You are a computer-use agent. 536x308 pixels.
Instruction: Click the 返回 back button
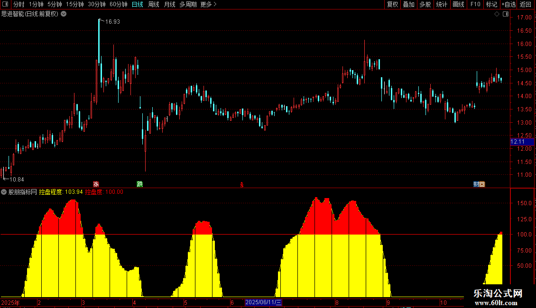pyautogui.click(x=526, y=4)
